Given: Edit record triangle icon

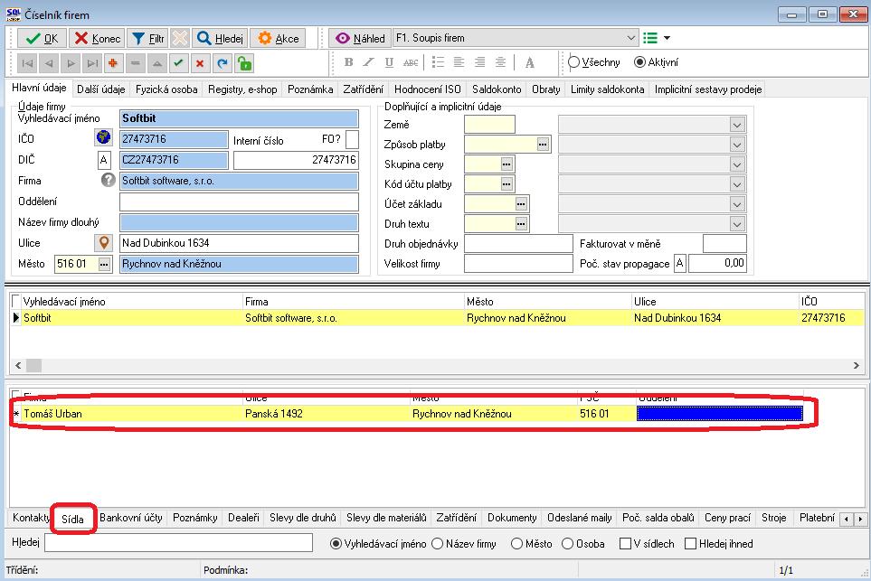Looking at the screenshot, I should (x=156, y=63).
